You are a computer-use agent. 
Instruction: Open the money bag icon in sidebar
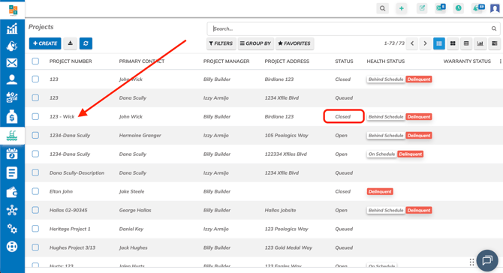click(x=12, y=117)
